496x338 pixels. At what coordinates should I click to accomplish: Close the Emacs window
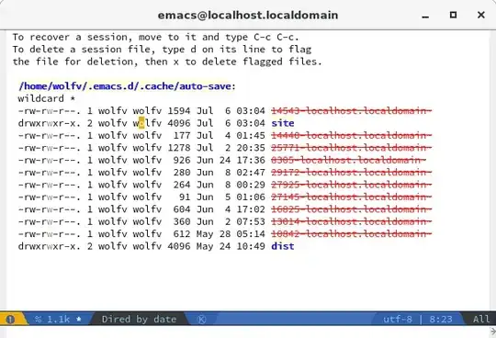pyautogui.click(x=481, y=15)
